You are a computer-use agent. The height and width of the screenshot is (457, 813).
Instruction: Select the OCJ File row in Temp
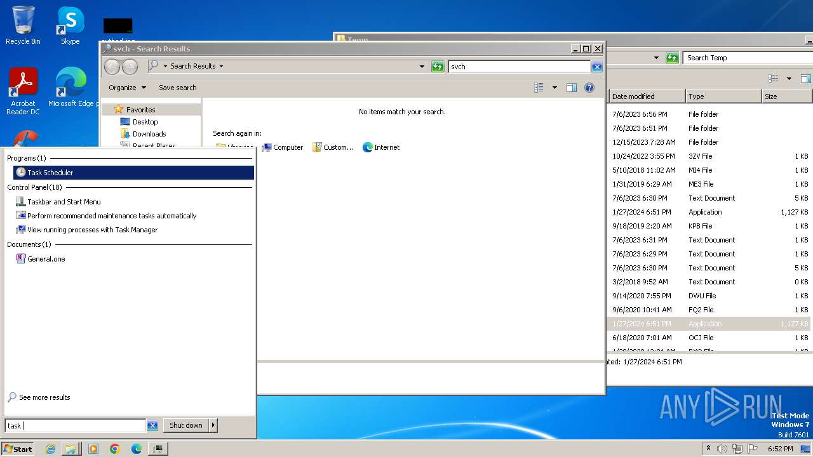point(709,338)
